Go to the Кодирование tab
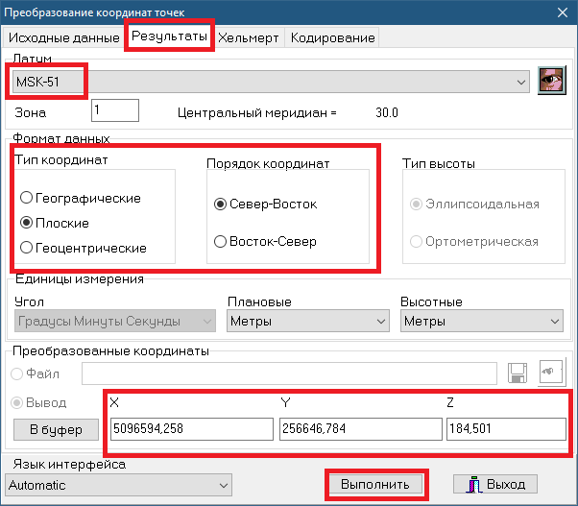Image resolution: width=578 pixels, height=506 pixels. click(332, 36)
